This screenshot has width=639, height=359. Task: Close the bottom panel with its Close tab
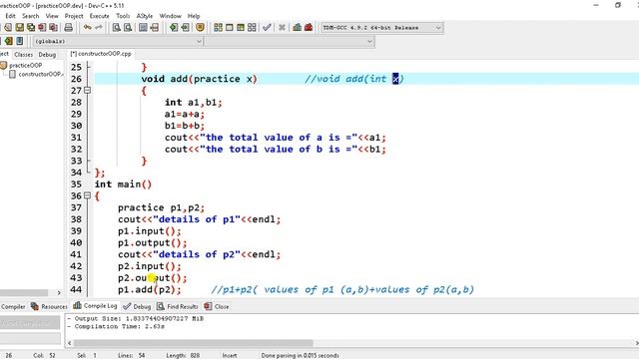[x=217, y=306]
